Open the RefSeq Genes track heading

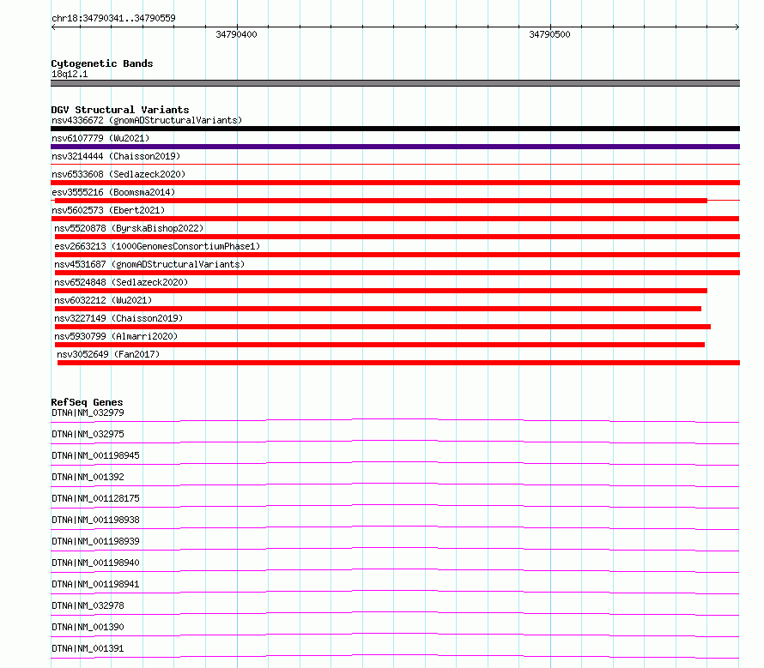[87, 402]
